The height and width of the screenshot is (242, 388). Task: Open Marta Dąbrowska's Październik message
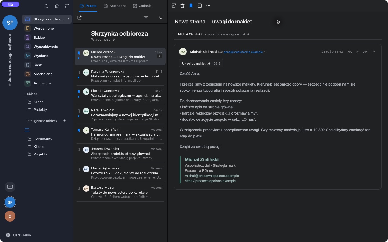pos(120,173)
